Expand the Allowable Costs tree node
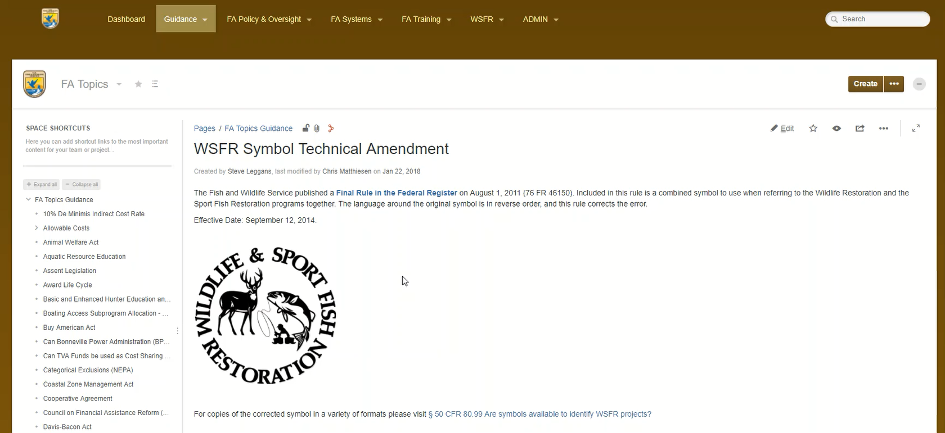Image resolution: width=945 pixels, height=433 pixels. click(x=37, y=228)
